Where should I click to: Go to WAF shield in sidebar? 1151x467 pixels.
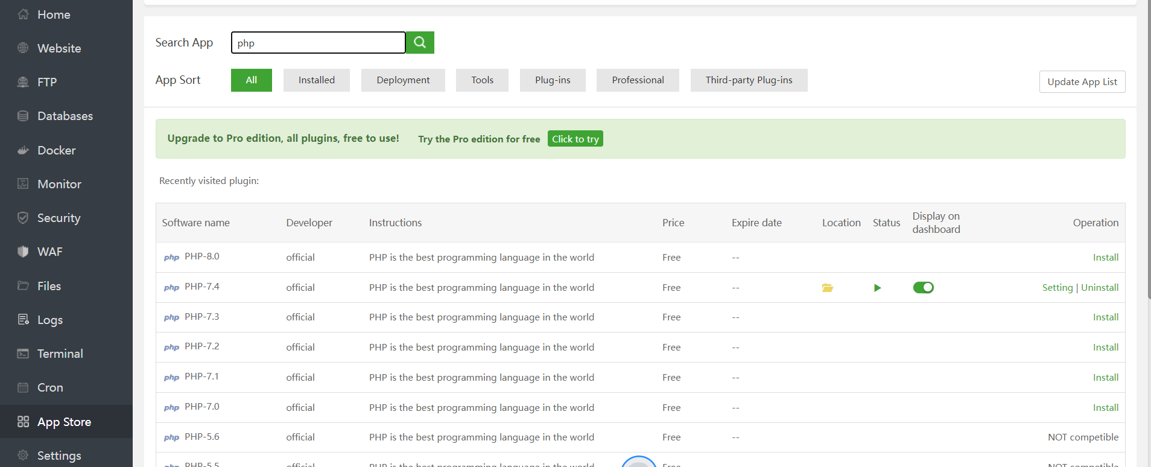[x=49, y=252]
